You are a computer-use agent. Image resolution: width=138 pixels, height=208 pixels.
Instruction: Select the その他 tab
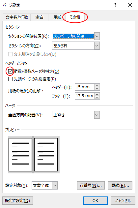[x=75, y=17]
